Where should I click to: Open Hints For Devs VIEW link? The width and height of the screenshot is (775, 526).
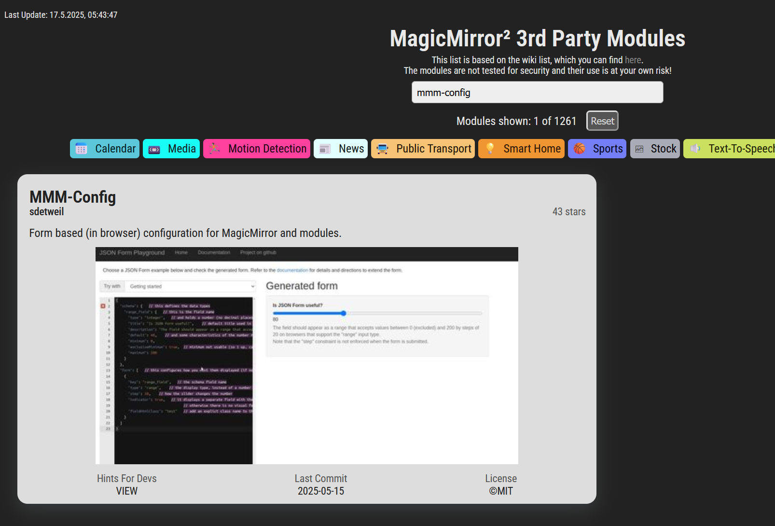(126, 491)
